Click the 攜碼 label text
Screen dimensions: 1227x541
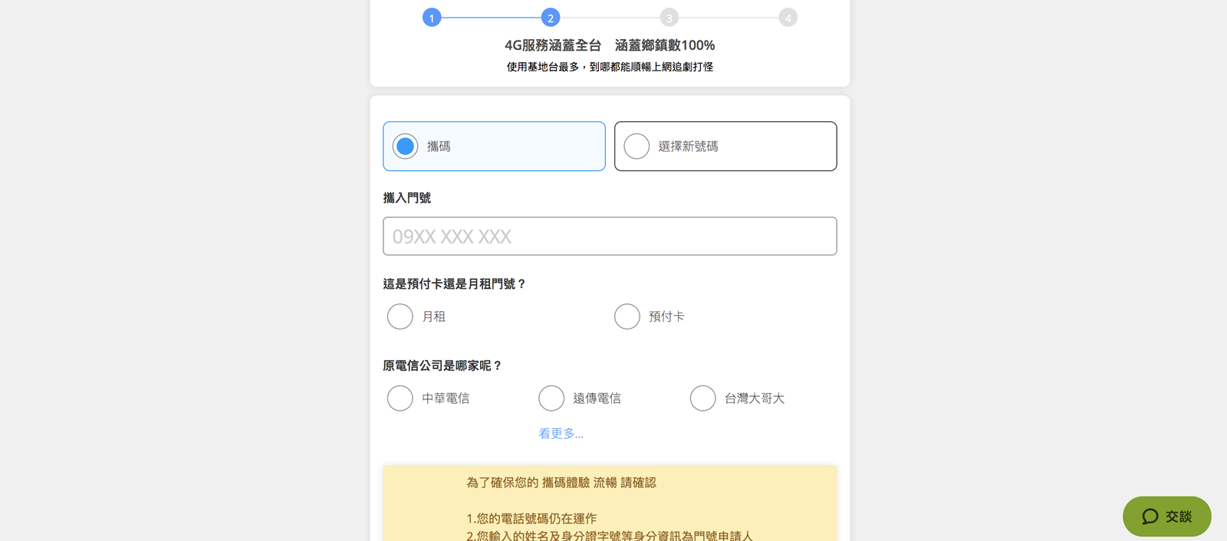coord(439,146)
